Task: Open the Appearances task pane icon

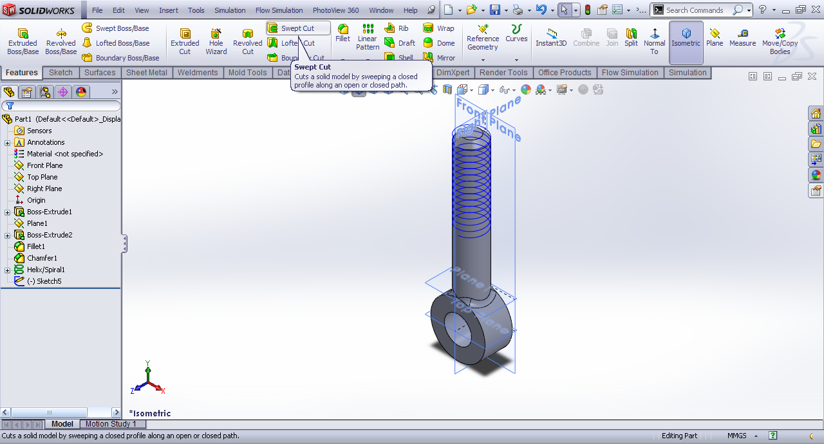Action: point(816,175)
